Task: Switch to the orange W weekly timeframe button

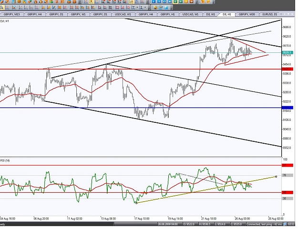Action: pos(191,1)
